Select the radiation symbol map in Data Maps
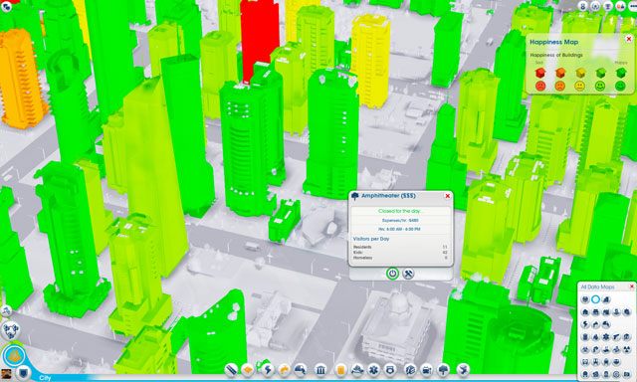Viewport: 637px width, 382px height. (627, 349)
